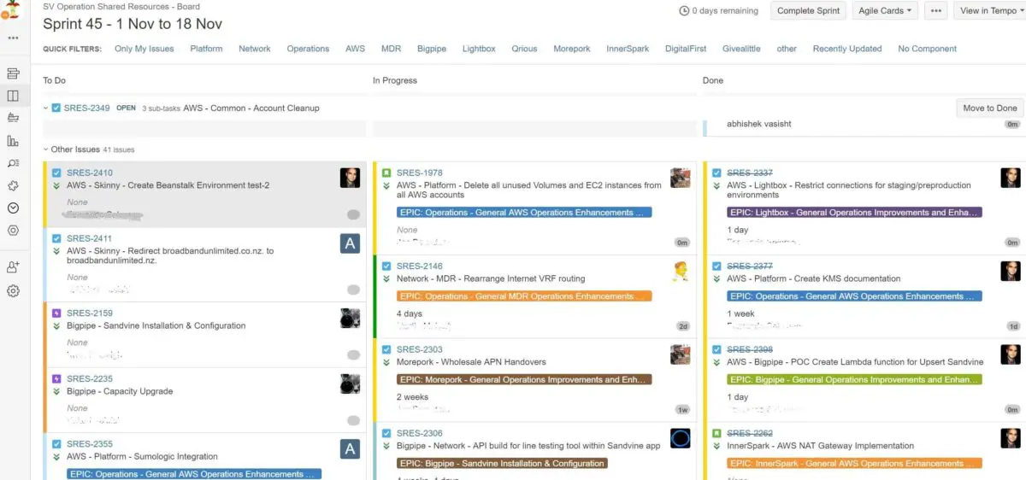Click the task checkbox icon on SRES-2355
Screen dimensions: 1026x480
point(56,444)
